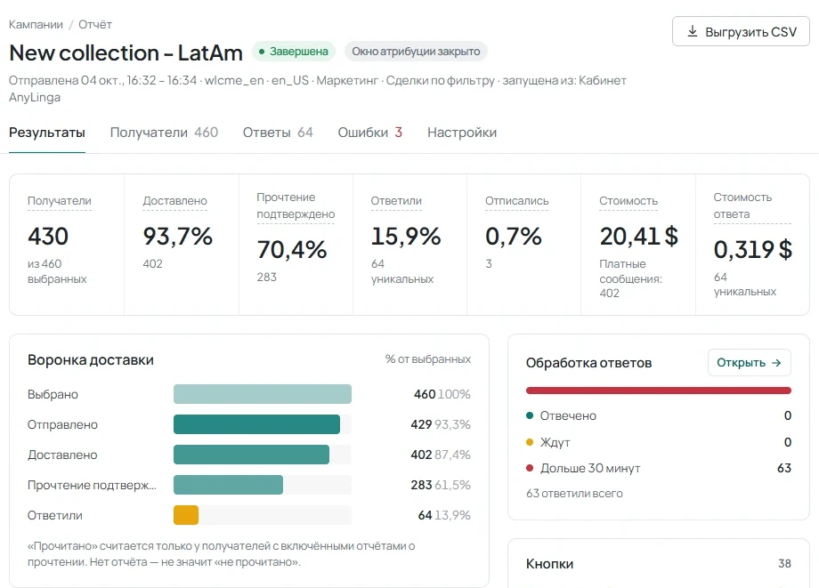Screen dimensions: 819x588
Task: Click the Выбрано funnel bar
Action: click(x=263, y=394)
